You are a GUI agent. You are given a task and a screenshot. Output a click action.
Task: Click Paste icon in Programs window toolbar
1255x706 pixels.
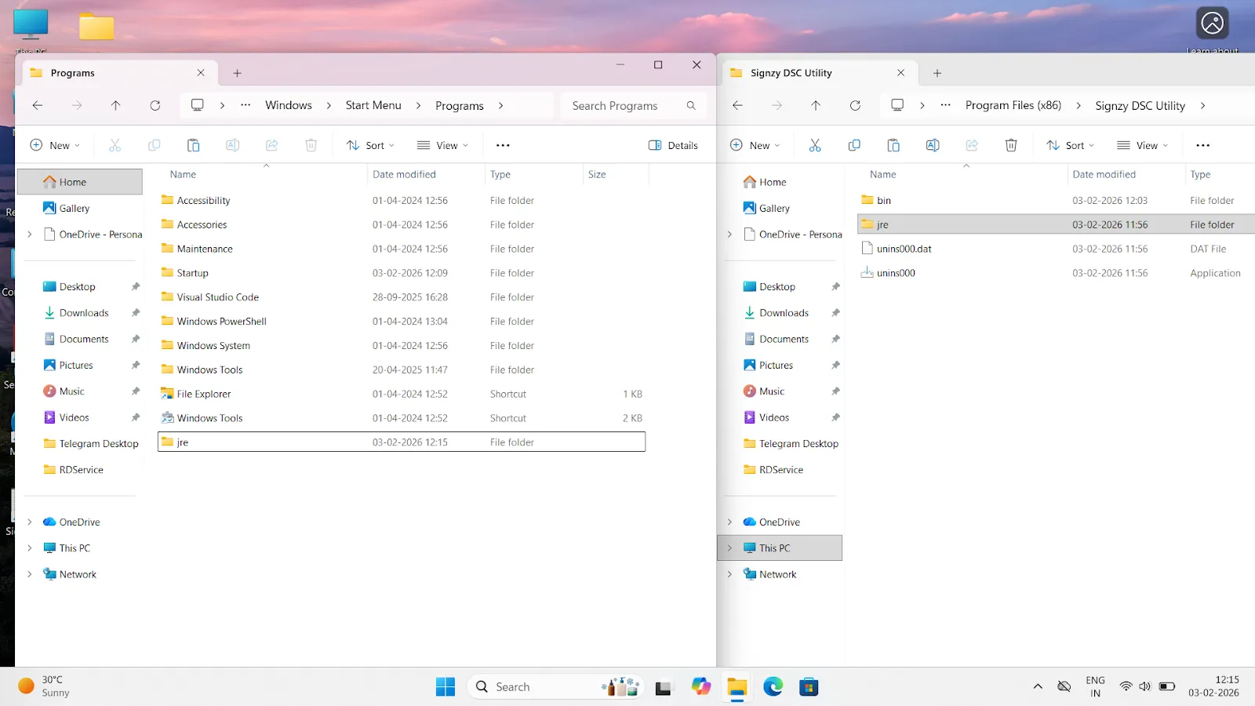pos(193,145)
